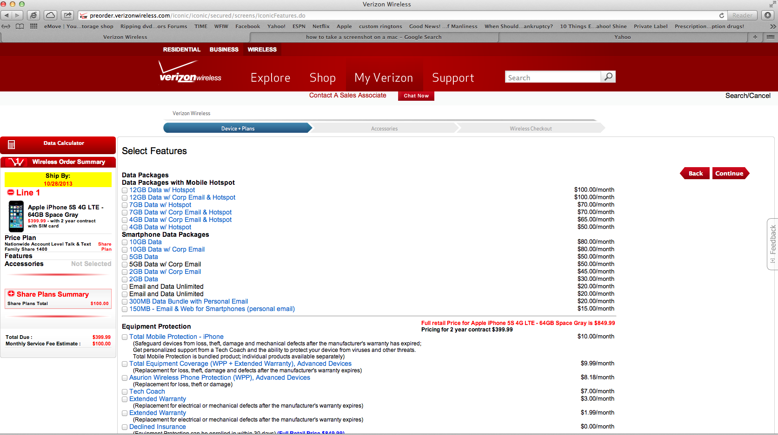
Task: Show more bookmarks overflow chevron
Action: pos(773,26)
